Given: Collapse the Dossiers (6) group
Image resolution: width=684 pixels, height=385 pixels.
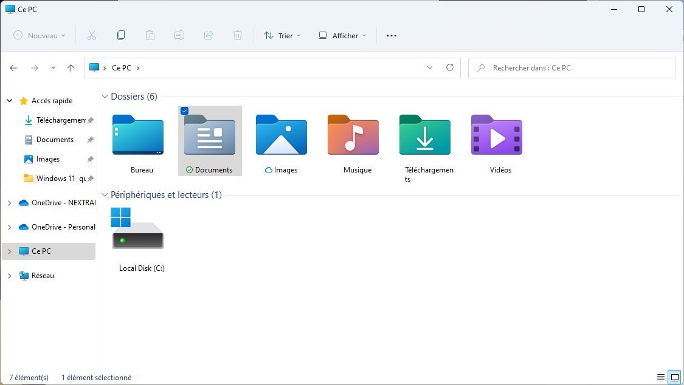Looking at the screenshot, I should (x=105, y=97).
